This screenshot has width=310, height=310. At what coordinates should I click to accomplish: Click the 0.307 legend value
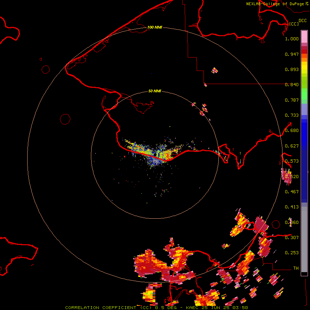(292, 237)
